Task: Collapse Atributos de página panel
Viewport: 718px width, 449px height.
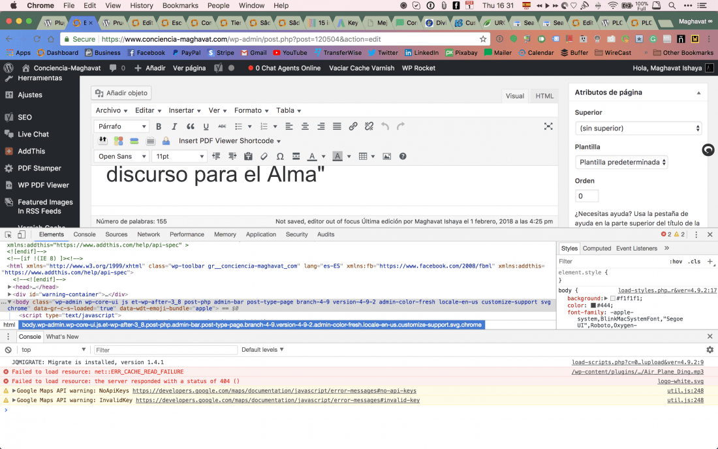Action: point(699,93)
